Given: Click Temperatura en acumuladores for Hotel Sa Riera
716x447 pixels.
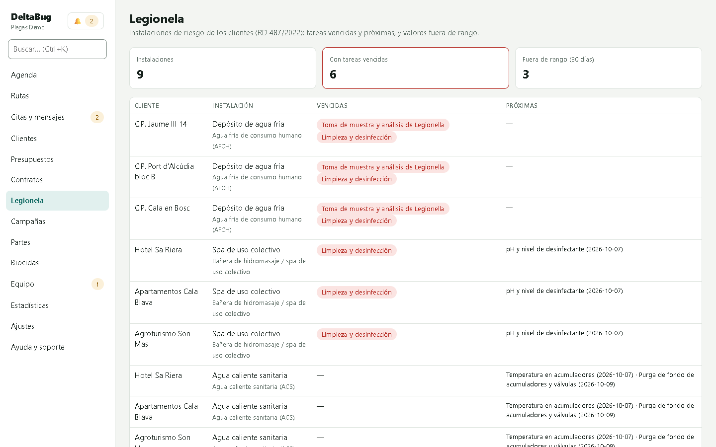Looking at the screenshot, I should (x=570, y=375).
